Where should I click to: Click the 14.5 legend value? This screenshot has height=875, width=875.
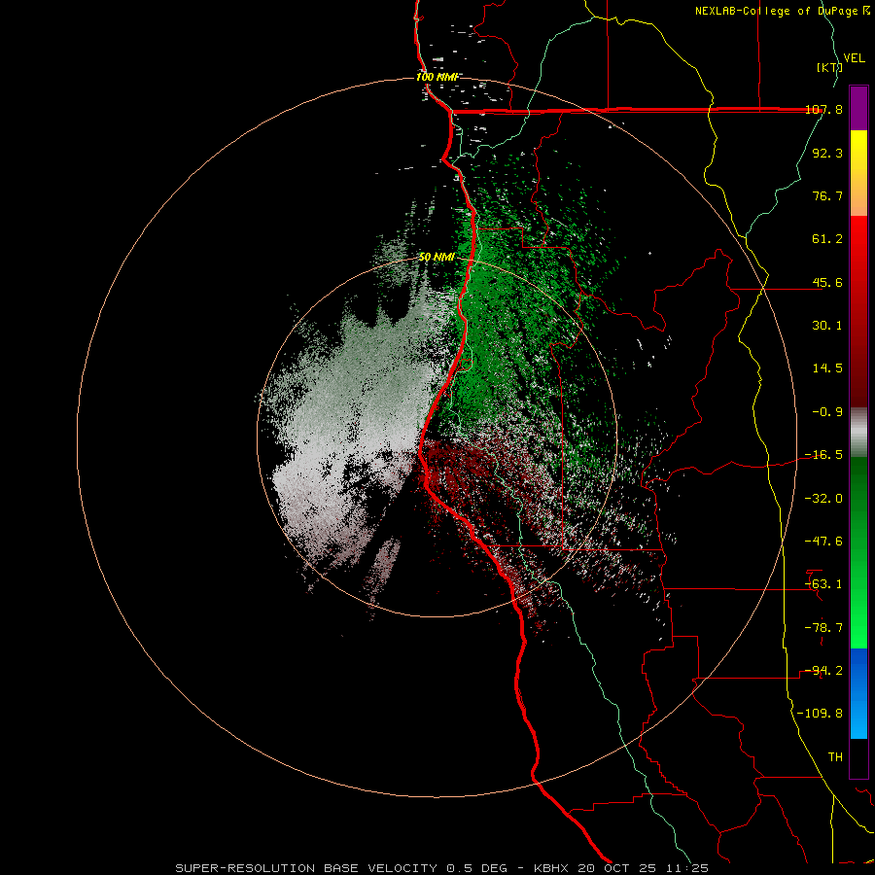point(827,368)
